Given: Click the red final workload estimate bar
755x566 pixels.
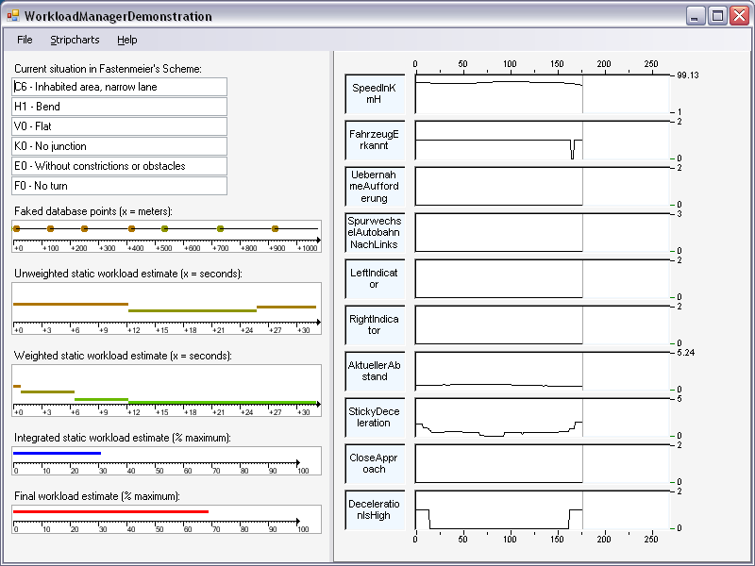Looking at the screenshot, I should [110, 511].
